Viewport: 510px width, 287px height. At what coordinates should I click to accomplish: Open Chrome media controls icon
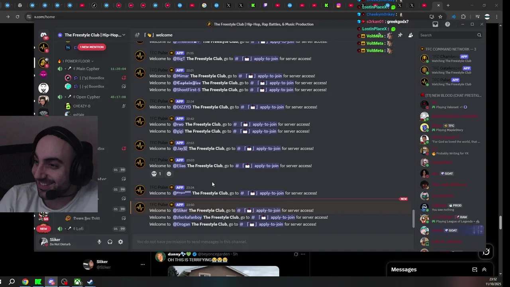[x=477, y=17]
